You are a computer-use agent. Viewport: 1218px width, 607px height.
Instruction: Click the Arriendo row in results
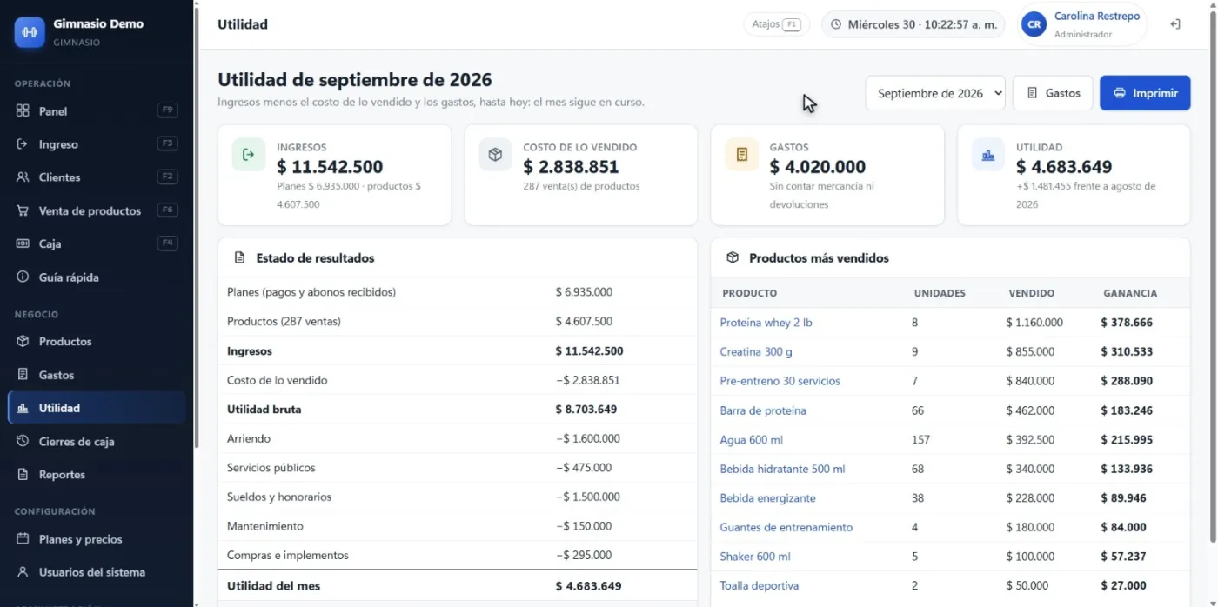458,439
